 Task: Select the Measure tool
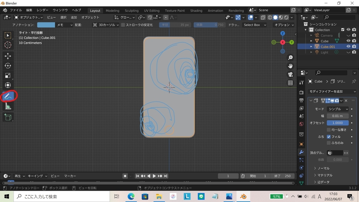coord(8,106)
